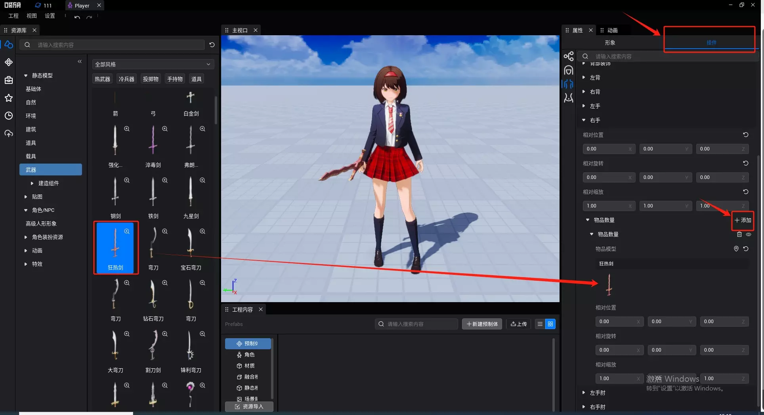Click the head accessory icon in the properties sidebar
The height and width of the screenshot is (415, 764).
(x=569, y=70)
